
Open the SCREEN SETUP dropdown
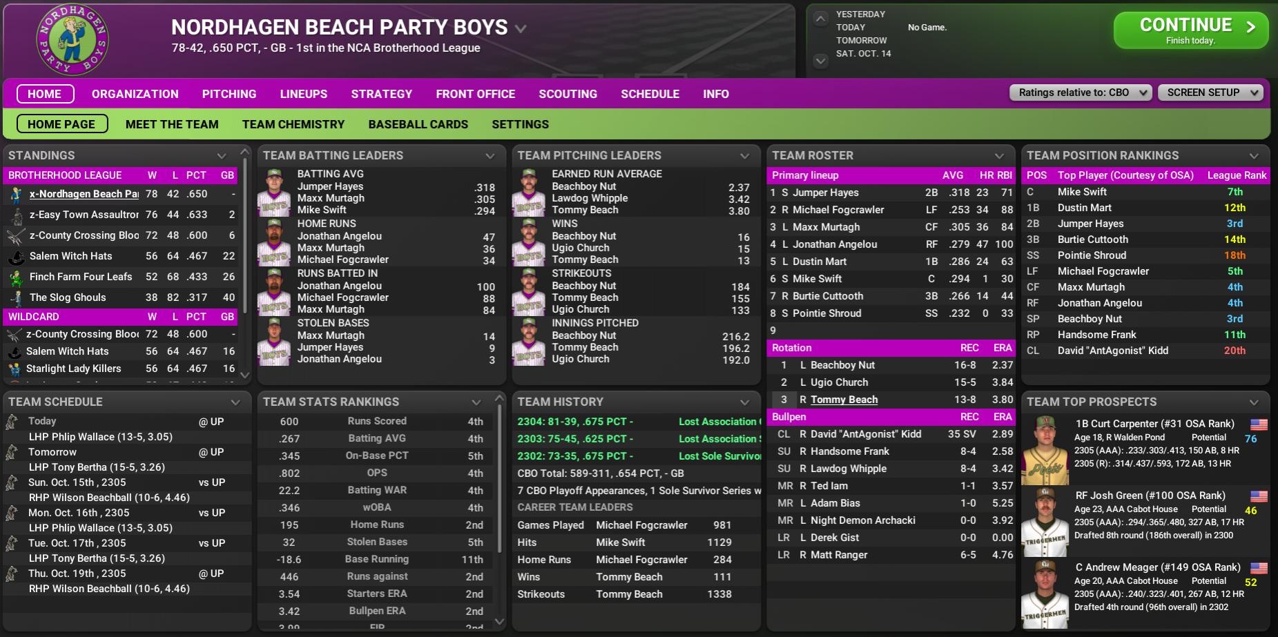(x=1210, y=92)
